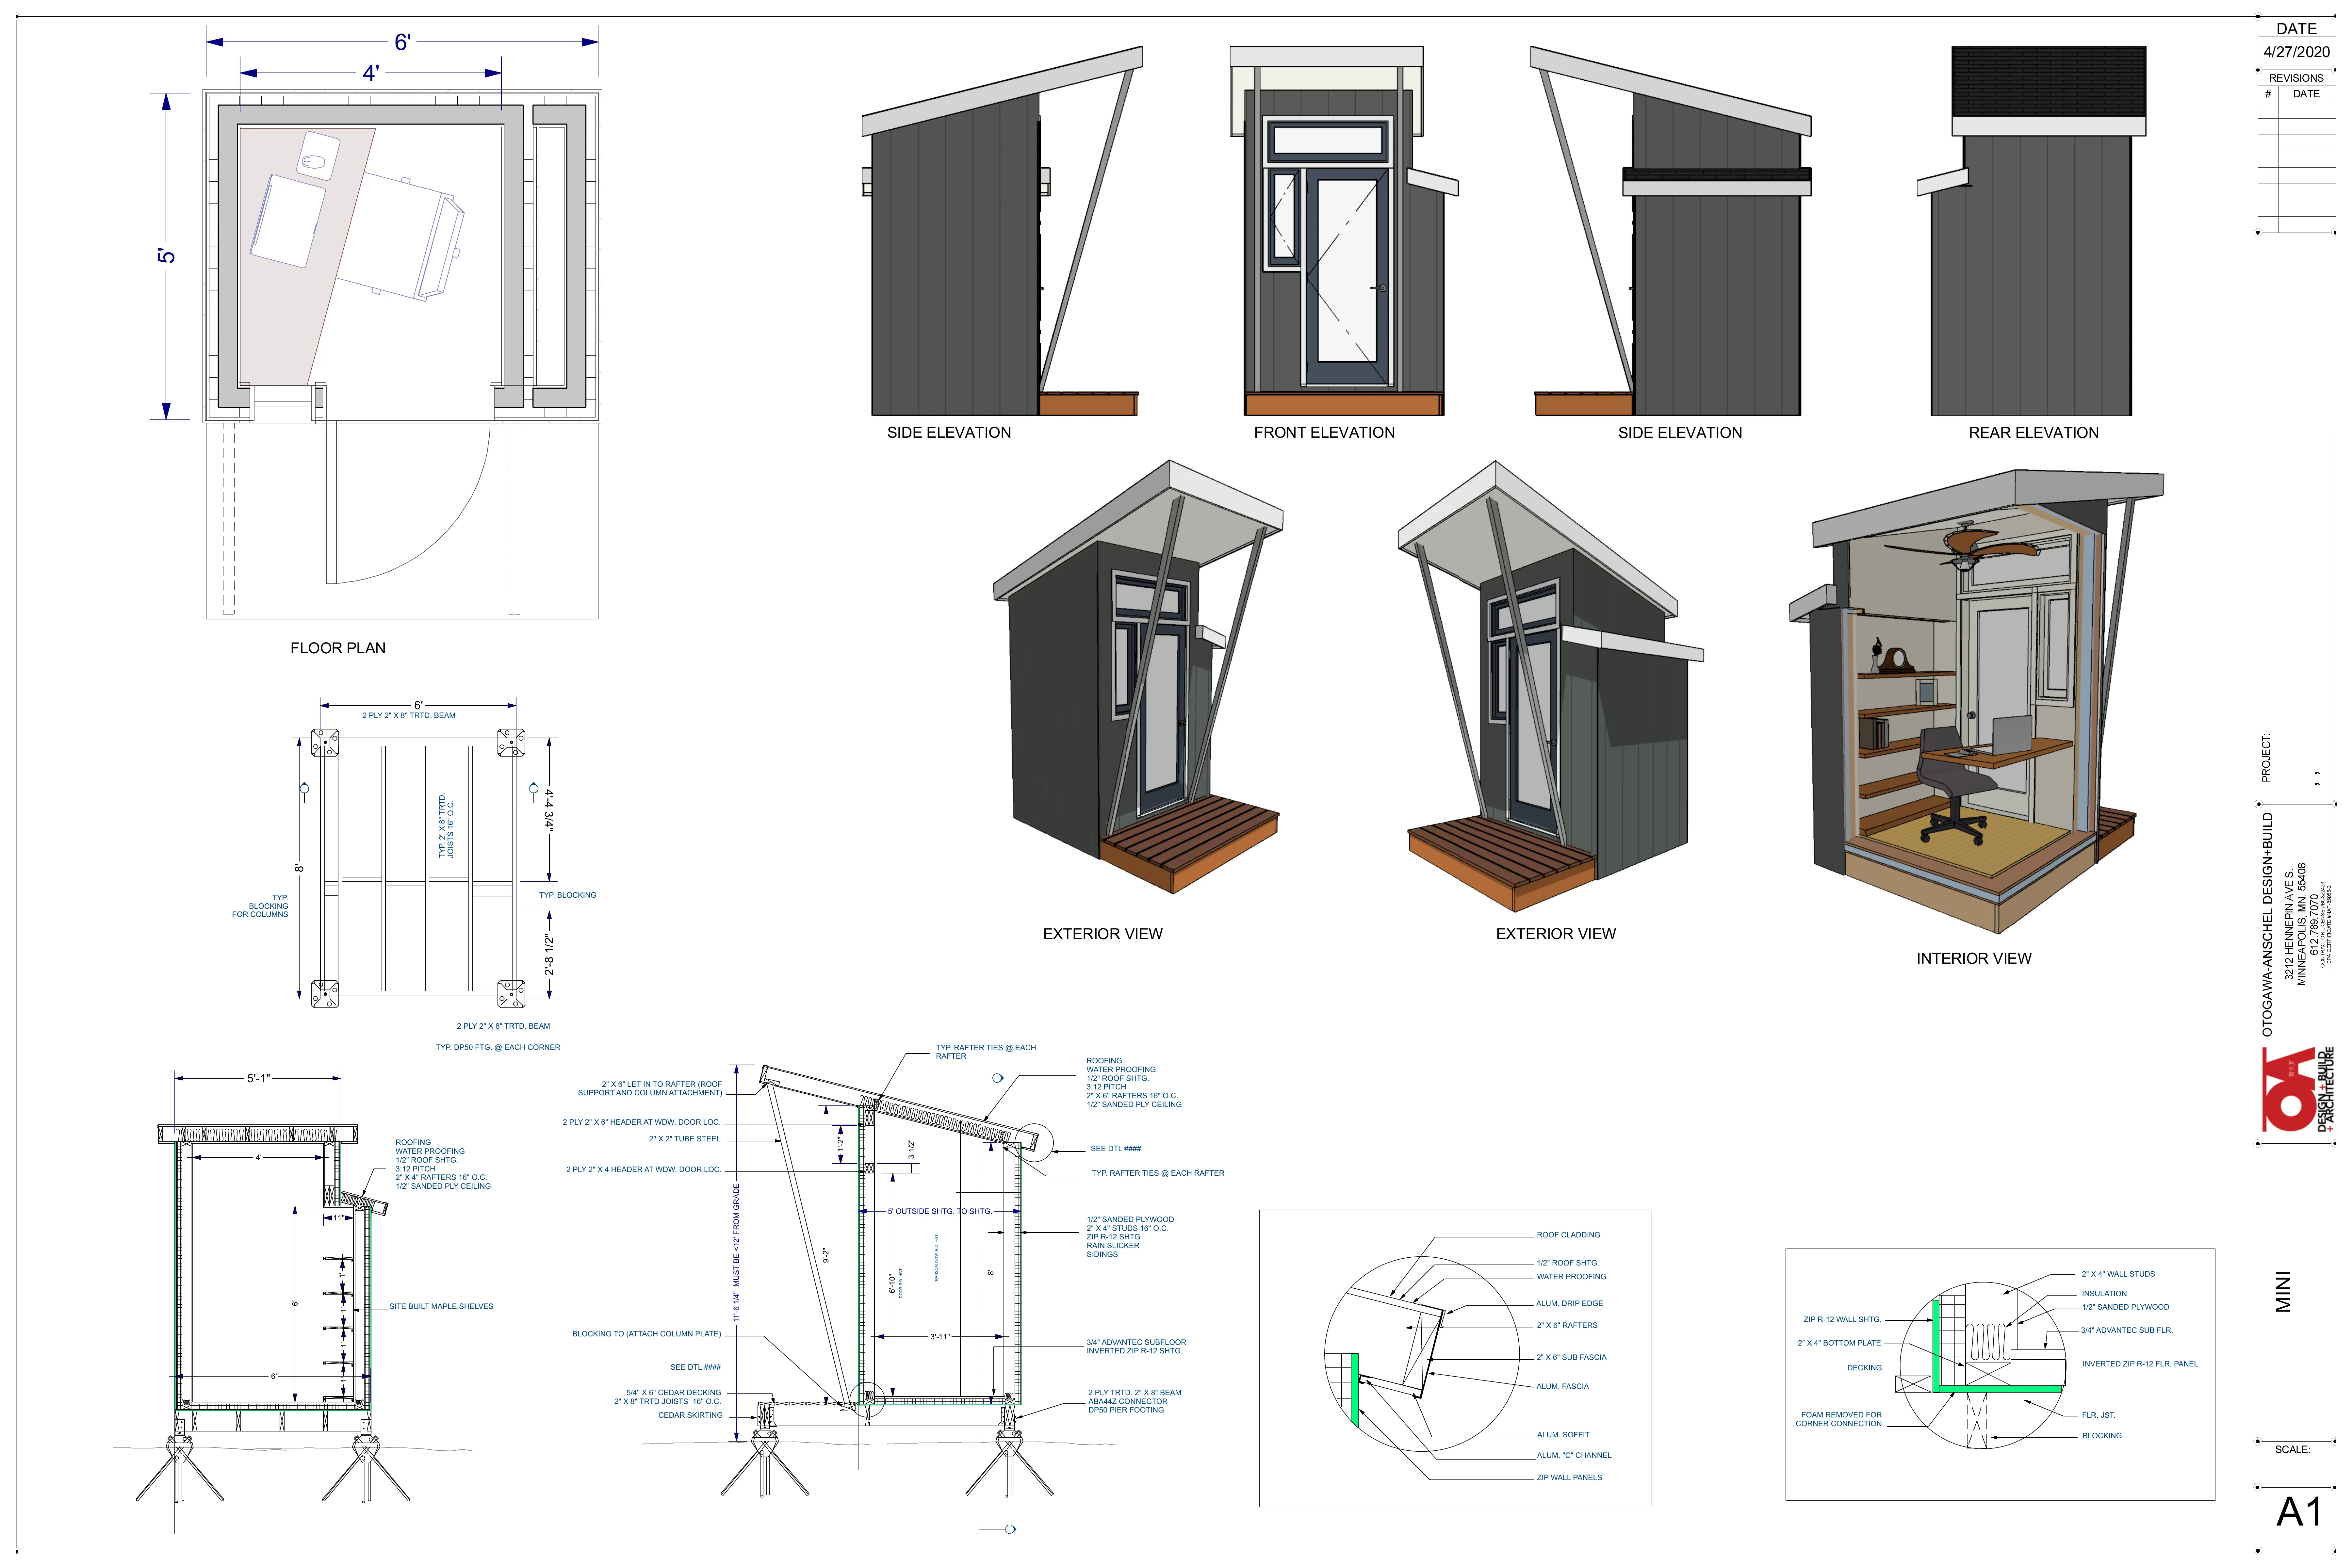
Task: Click the 2" X 2" TUBE STEEL callout
Action: (685, 1139)
